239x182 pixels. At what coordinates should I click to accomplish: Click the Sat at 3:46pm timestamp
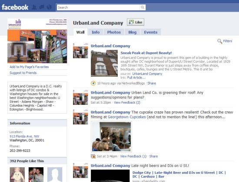(107, 156)
